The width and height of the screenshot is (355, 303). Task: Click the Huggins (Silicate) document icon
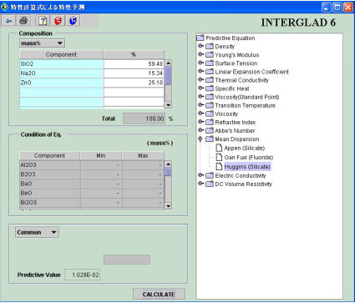point(220,166)
